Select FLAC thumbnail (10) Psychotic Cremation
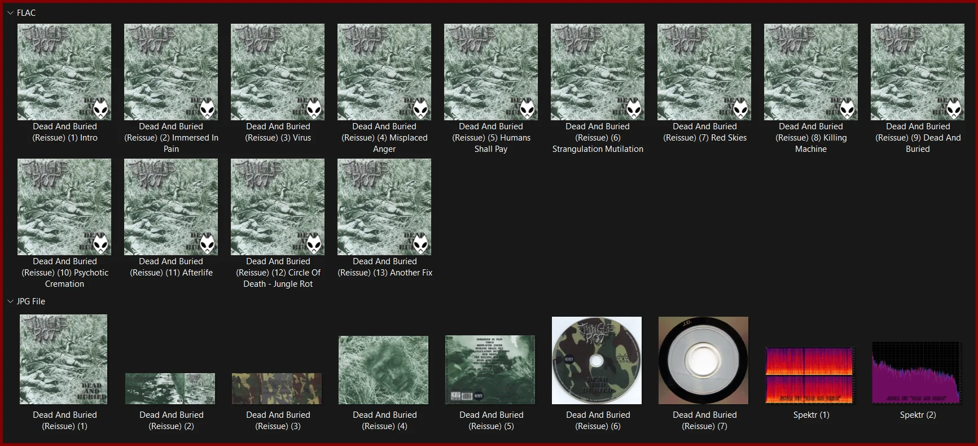This screenshot has width=978, height=446. (x=64, y=207)
